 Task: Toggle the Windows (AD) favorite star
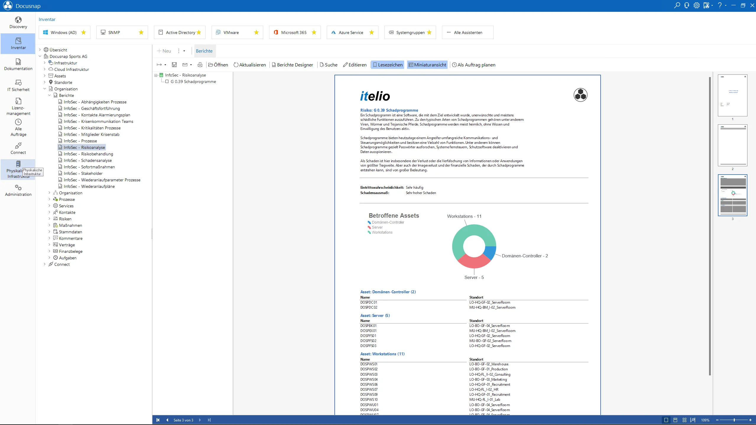coord(84,32)
